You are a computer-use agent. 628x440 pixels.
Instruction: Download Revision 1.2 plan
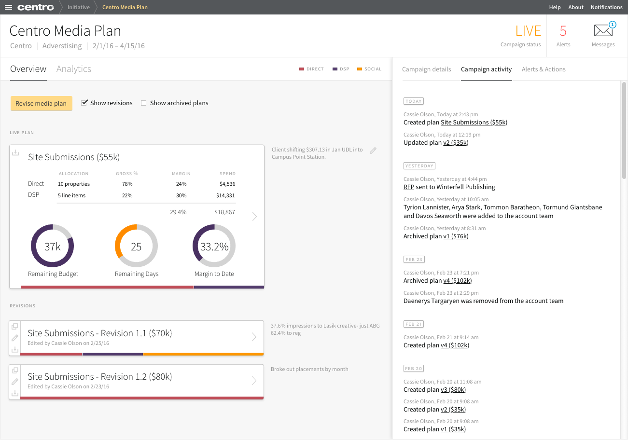[14, 393]
